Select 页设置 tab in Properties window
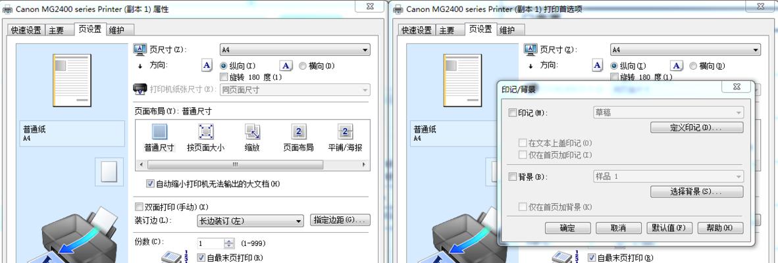 point(90,29)
